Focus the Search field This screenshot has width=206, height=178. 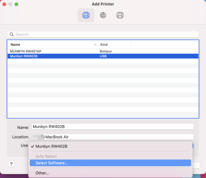pos(103,34)
